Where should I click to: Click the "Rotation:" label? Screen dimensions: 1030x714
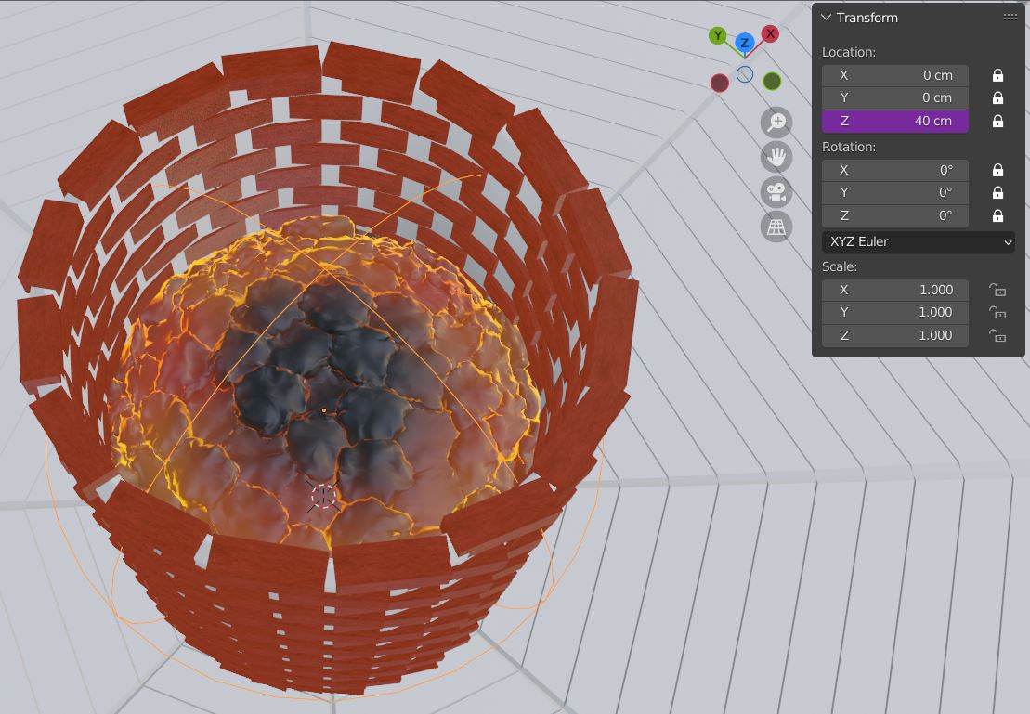point(849,147)
